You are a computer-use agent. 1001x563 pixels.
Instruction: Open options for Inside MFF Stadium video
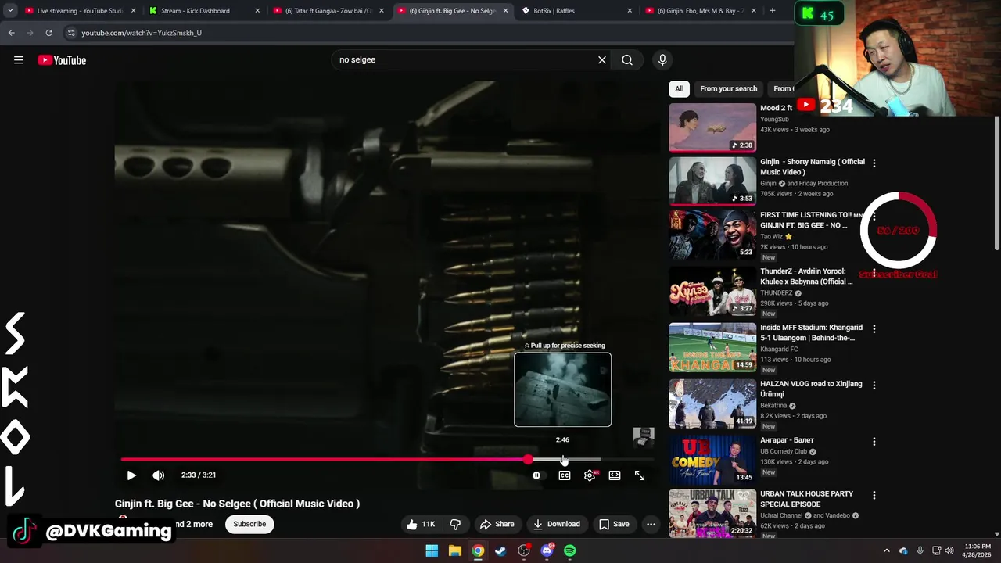[x=874, y=329]
